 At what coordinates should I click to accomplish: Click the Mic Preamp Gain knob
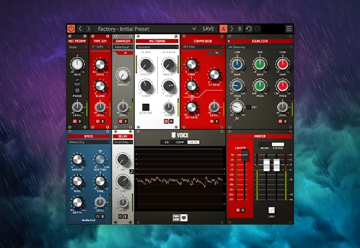tap(77, 64)
